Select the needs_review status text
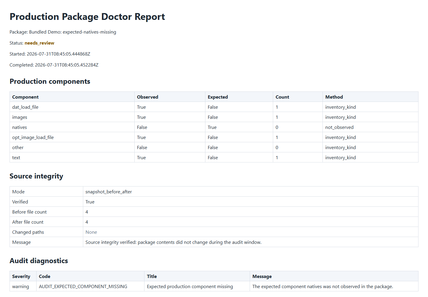The width and height of the screenshot is (428, 297). coord(39,43)
